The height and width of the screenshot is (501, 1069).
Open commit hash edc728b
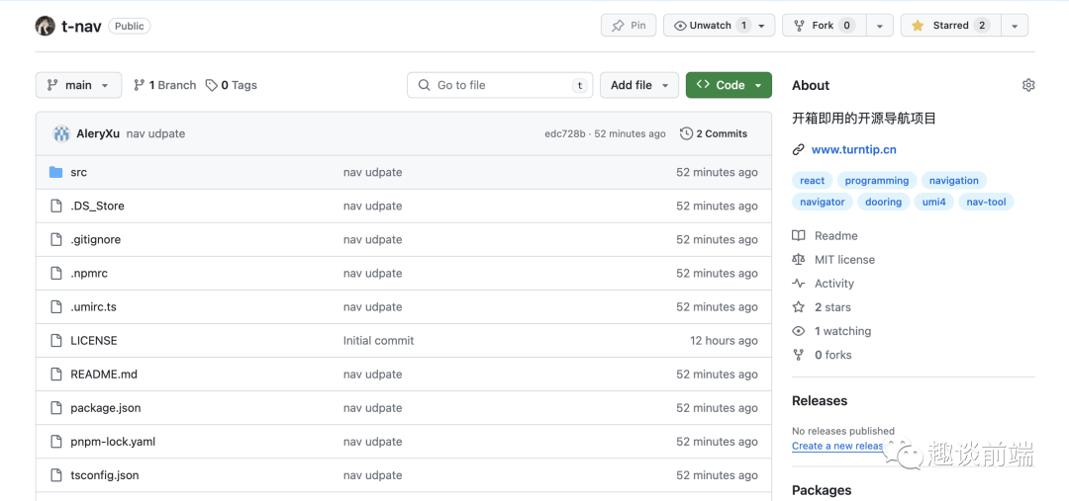click(564, 134)
